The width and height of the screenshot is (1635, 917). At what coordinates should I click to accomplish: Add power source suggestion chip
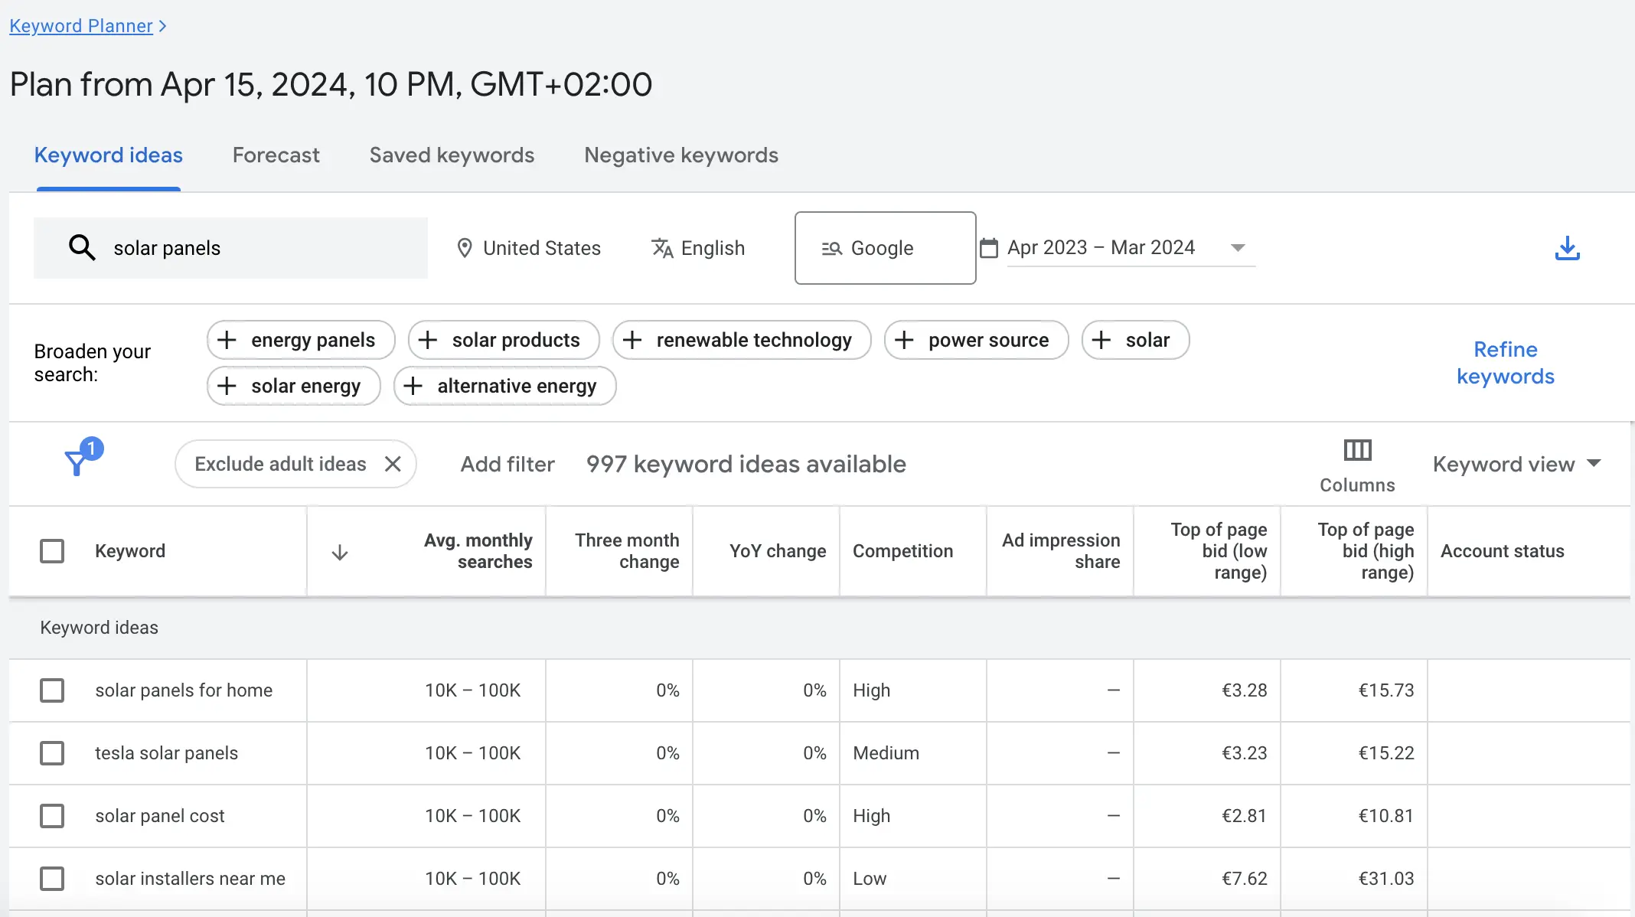976,340
